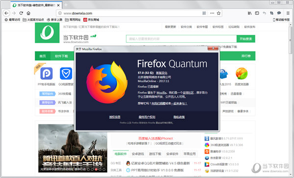The image size is (294, 178).
Task: Click the donate link in the about dialog
Action: (159, 103)
